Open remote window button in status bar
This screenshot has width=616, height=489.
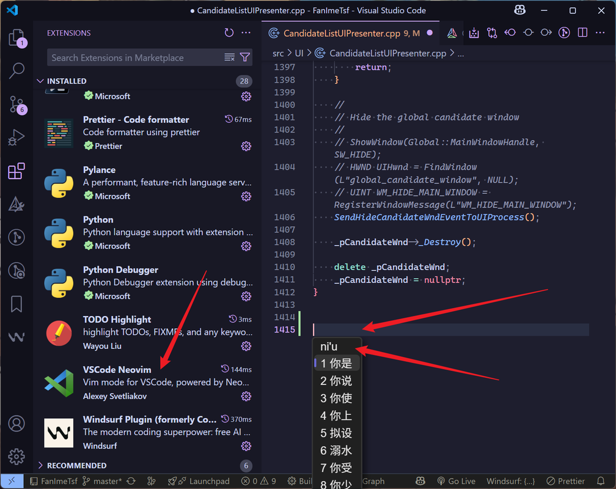tap(12, 480)
